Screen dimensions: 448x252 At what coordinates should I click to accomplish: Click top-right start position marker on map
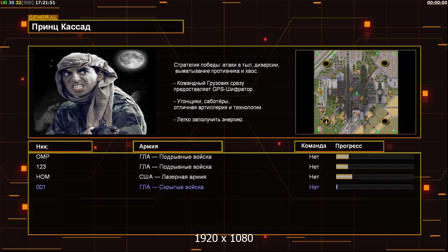tap(385, 63)
